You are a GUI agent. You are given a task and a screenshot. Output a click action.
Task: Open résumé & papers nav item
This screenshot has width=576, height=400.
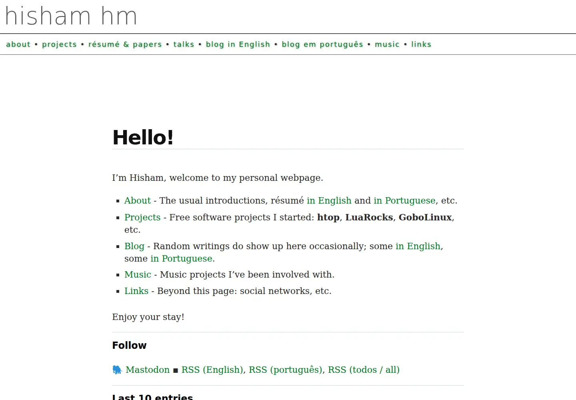125,44
